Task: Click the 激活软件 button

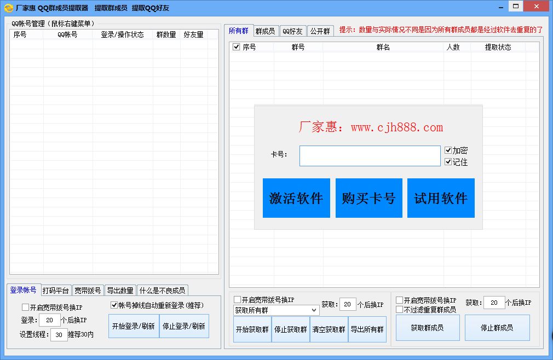Action: coord(296,198)
